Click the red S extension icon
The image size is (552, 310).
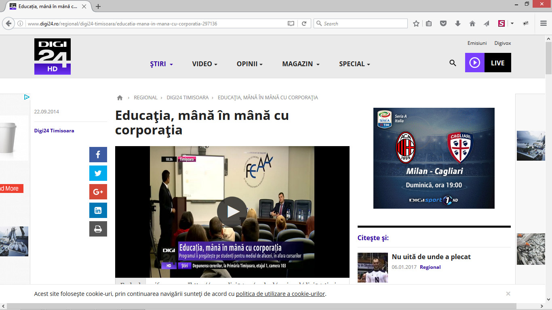[x=501, y=23]
